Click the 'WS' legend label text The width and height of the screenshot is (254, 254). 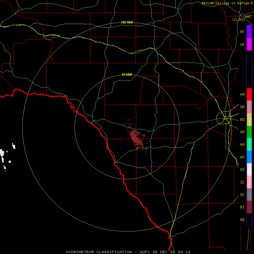click(242, 157)
